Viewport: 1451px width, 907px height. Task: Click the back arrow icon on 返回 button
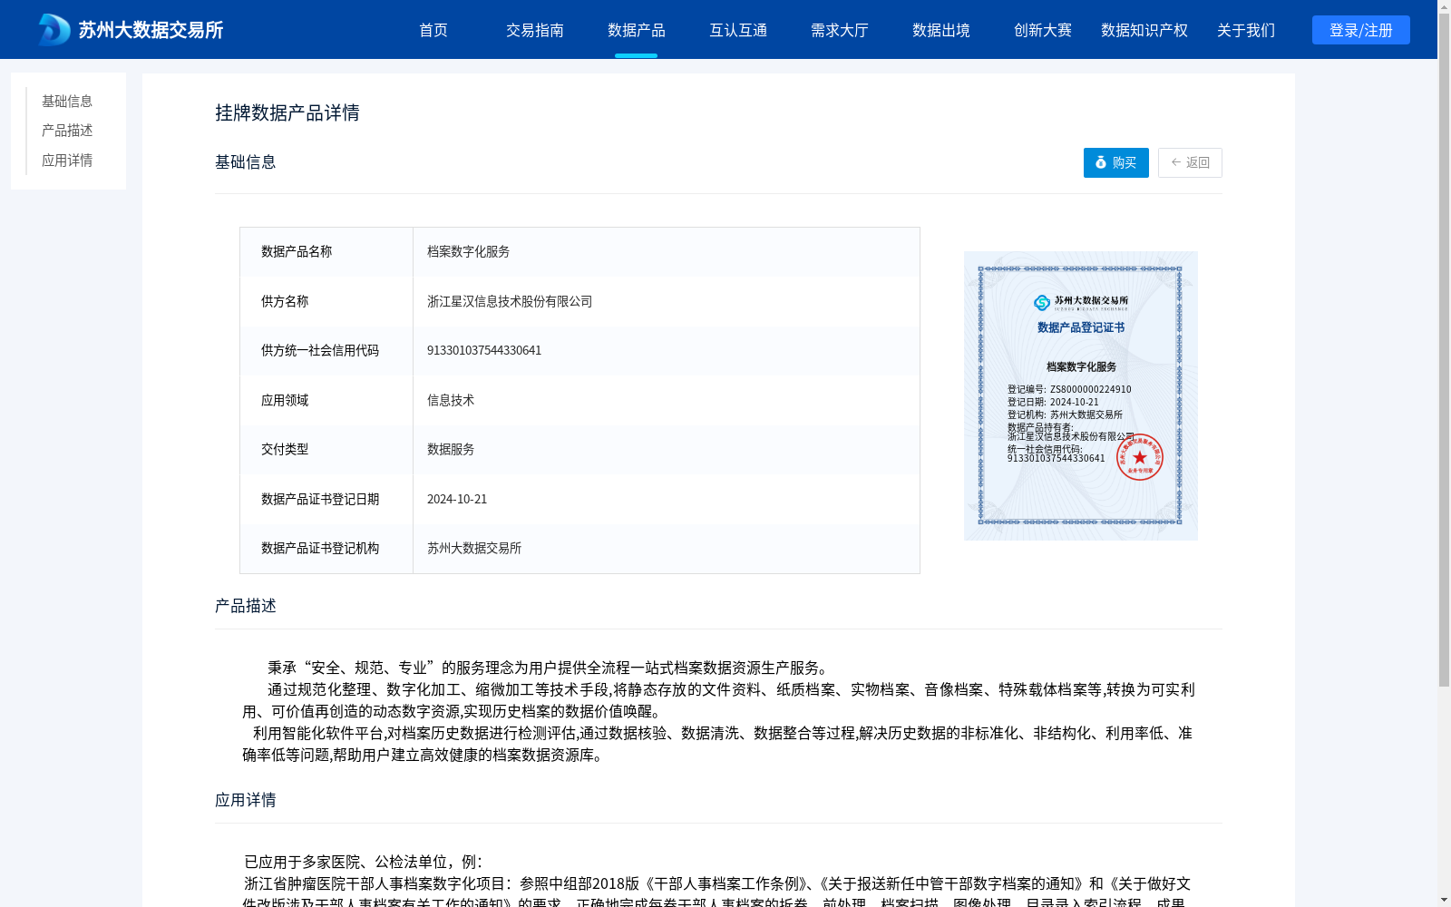tap(1176, 162)
